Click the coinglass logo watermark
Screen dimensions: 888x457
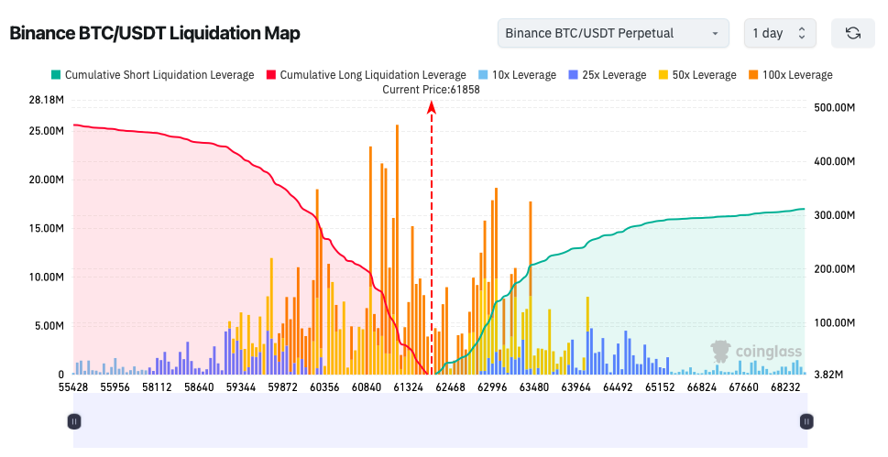[756, 352]
